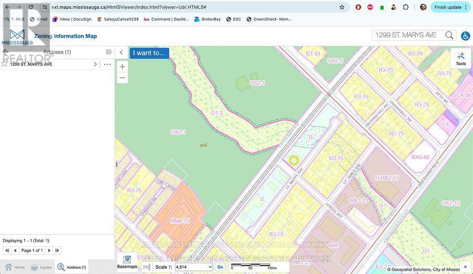This screenshot has width=473, height=274.
Task: Open the Tools panel
Action: point(460,58)
